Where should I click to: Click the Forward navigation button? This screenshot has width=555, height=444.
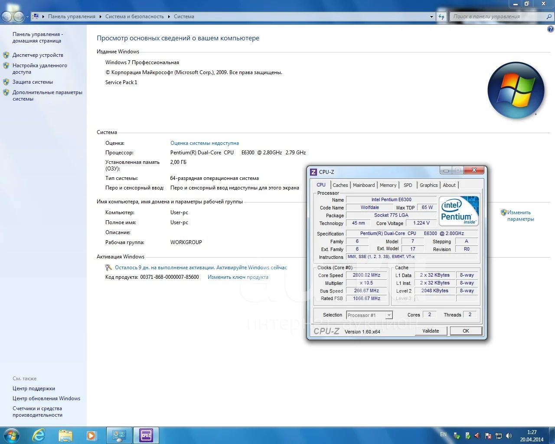coord(19,16)
